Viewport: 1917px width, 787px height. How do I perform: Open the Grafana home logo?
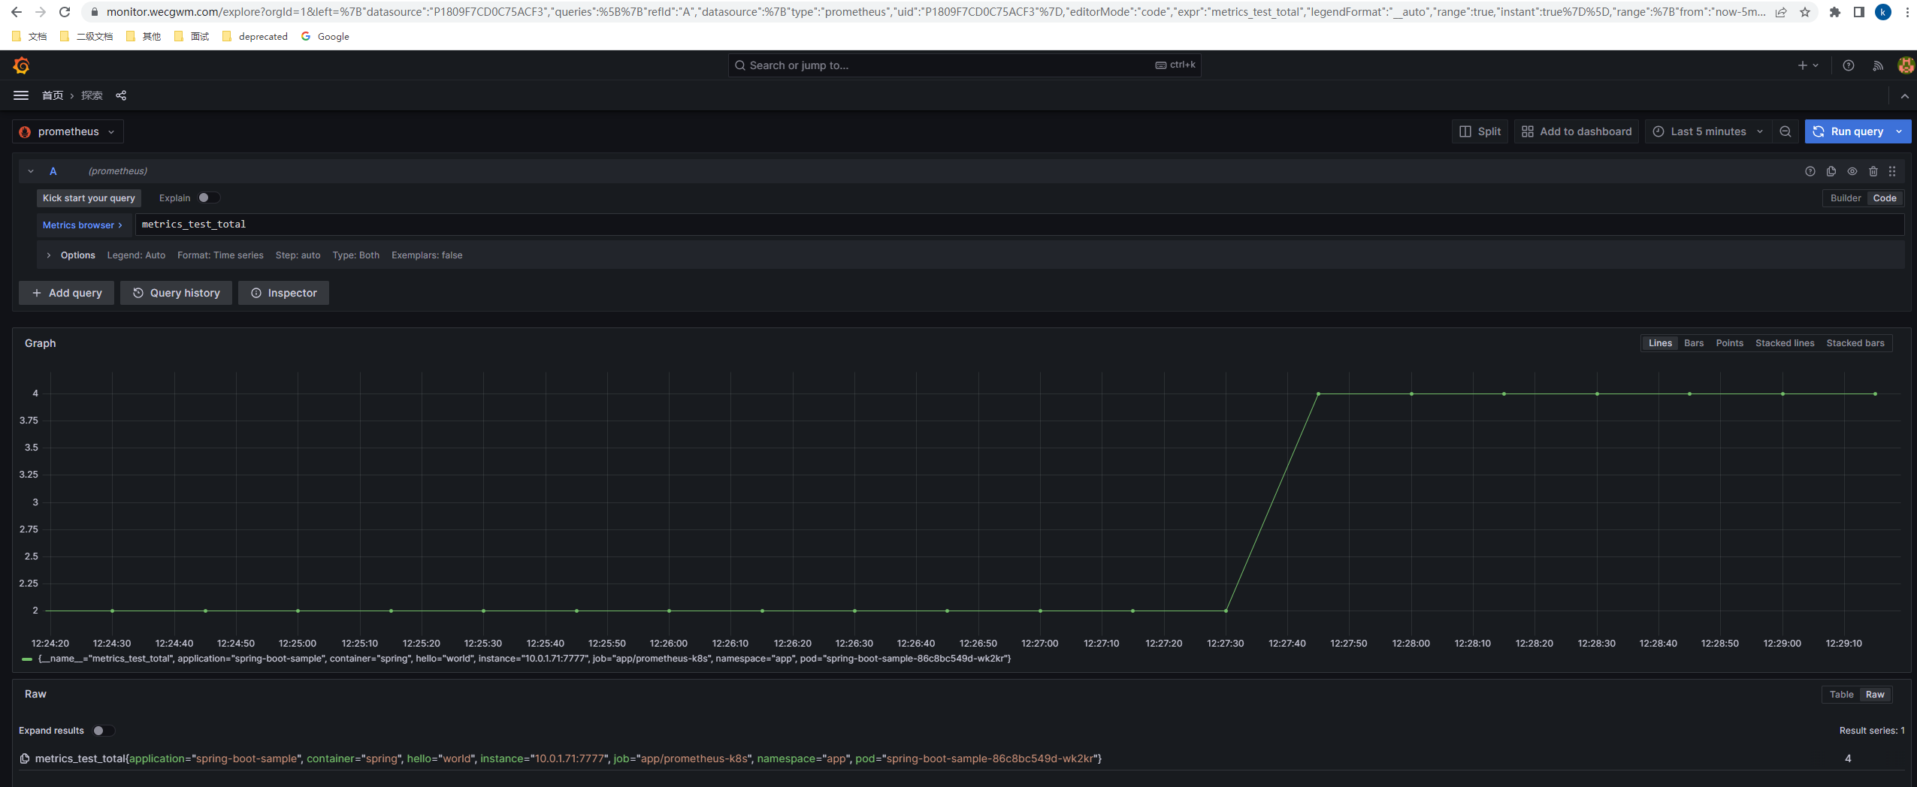click(21, 65)
